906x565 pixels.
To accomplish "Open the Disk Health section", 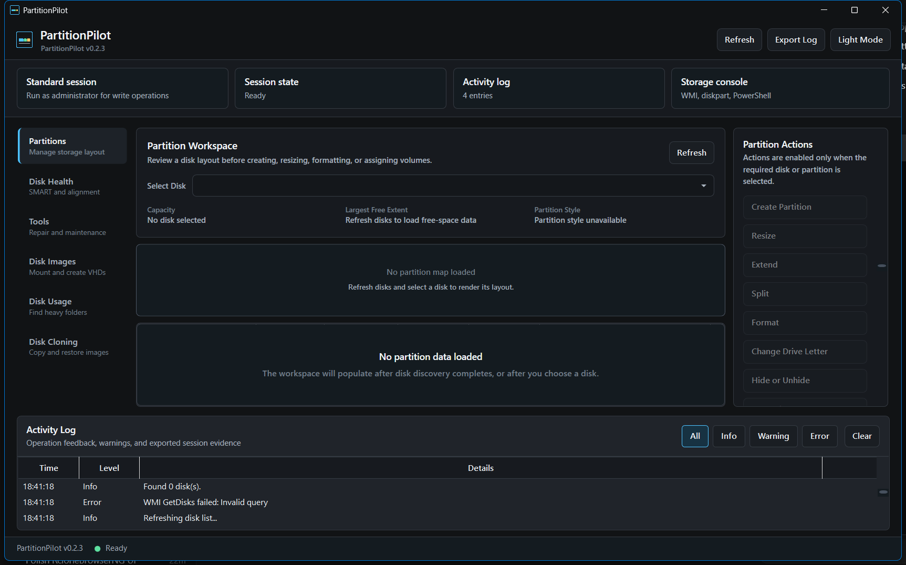I will click(x=72, y=186).
